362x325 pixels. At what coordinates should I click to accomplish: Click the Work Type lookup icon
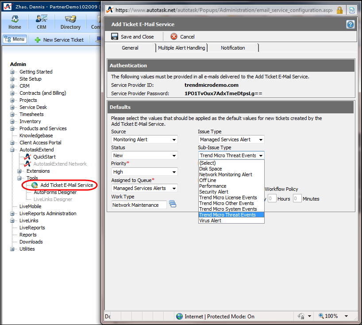(173, 204)
